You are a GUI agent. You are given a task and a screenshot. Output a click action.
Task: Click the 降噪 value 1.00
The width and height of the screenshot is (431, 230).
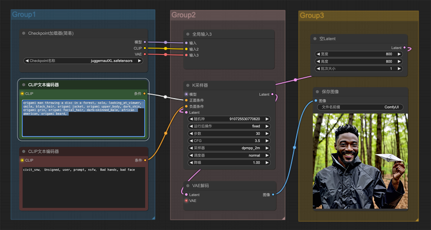257,163
